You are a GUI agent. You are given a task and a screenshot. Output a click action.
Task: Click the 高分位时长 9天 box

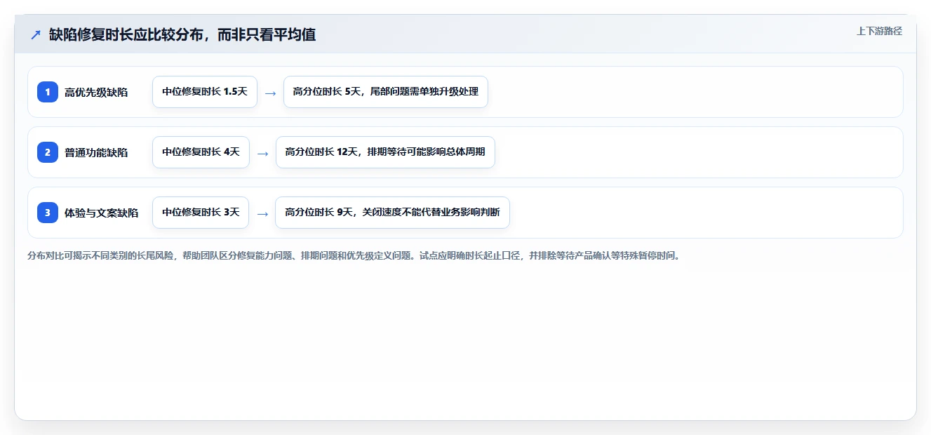coord(392,213)
